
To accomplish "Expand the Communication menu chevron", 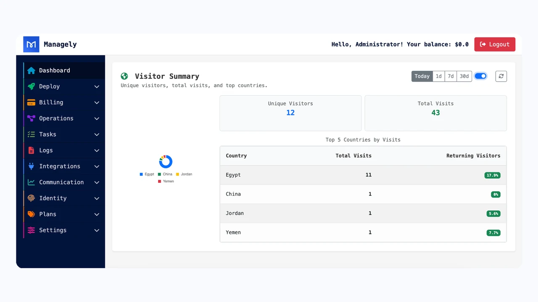I will click(x=97, y=182).
